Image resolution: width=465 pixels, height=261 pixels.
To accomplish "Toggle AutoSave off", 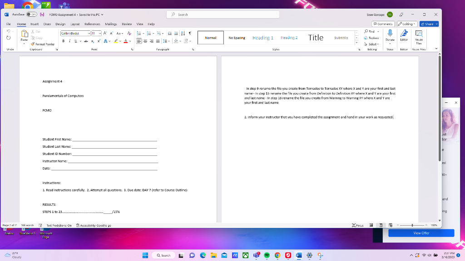I will pyautogui.click(x=31, y=14).
